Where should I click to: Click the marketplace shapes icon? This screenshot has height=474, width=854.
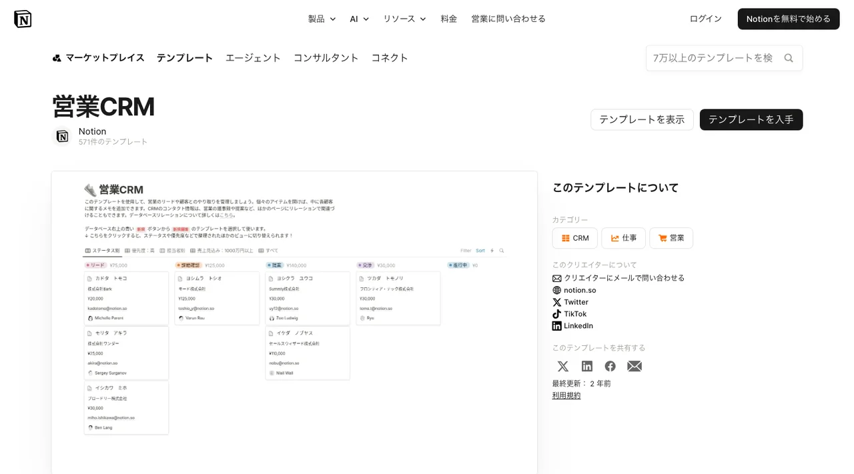pos(57,58)
